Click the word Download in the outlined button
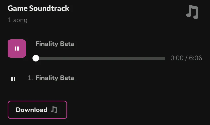The width and height of the screenshot is (210, 125). [x=31, y=110]
